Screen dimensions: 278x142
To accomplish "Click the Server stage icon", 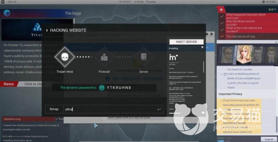I will point(144,57).
